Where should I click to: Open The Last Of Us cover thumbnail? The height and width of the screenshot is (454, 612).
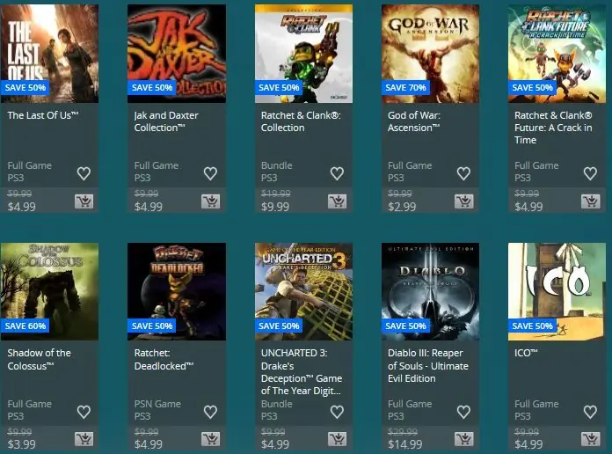click(x=49, y=54)
